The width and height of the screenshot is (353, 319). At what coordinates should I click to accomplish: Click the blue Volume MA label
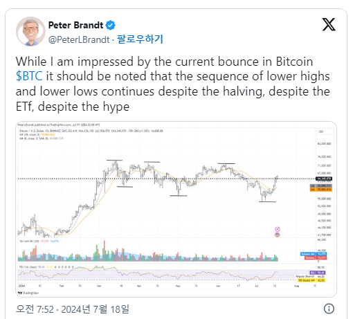tap(313, 254)
